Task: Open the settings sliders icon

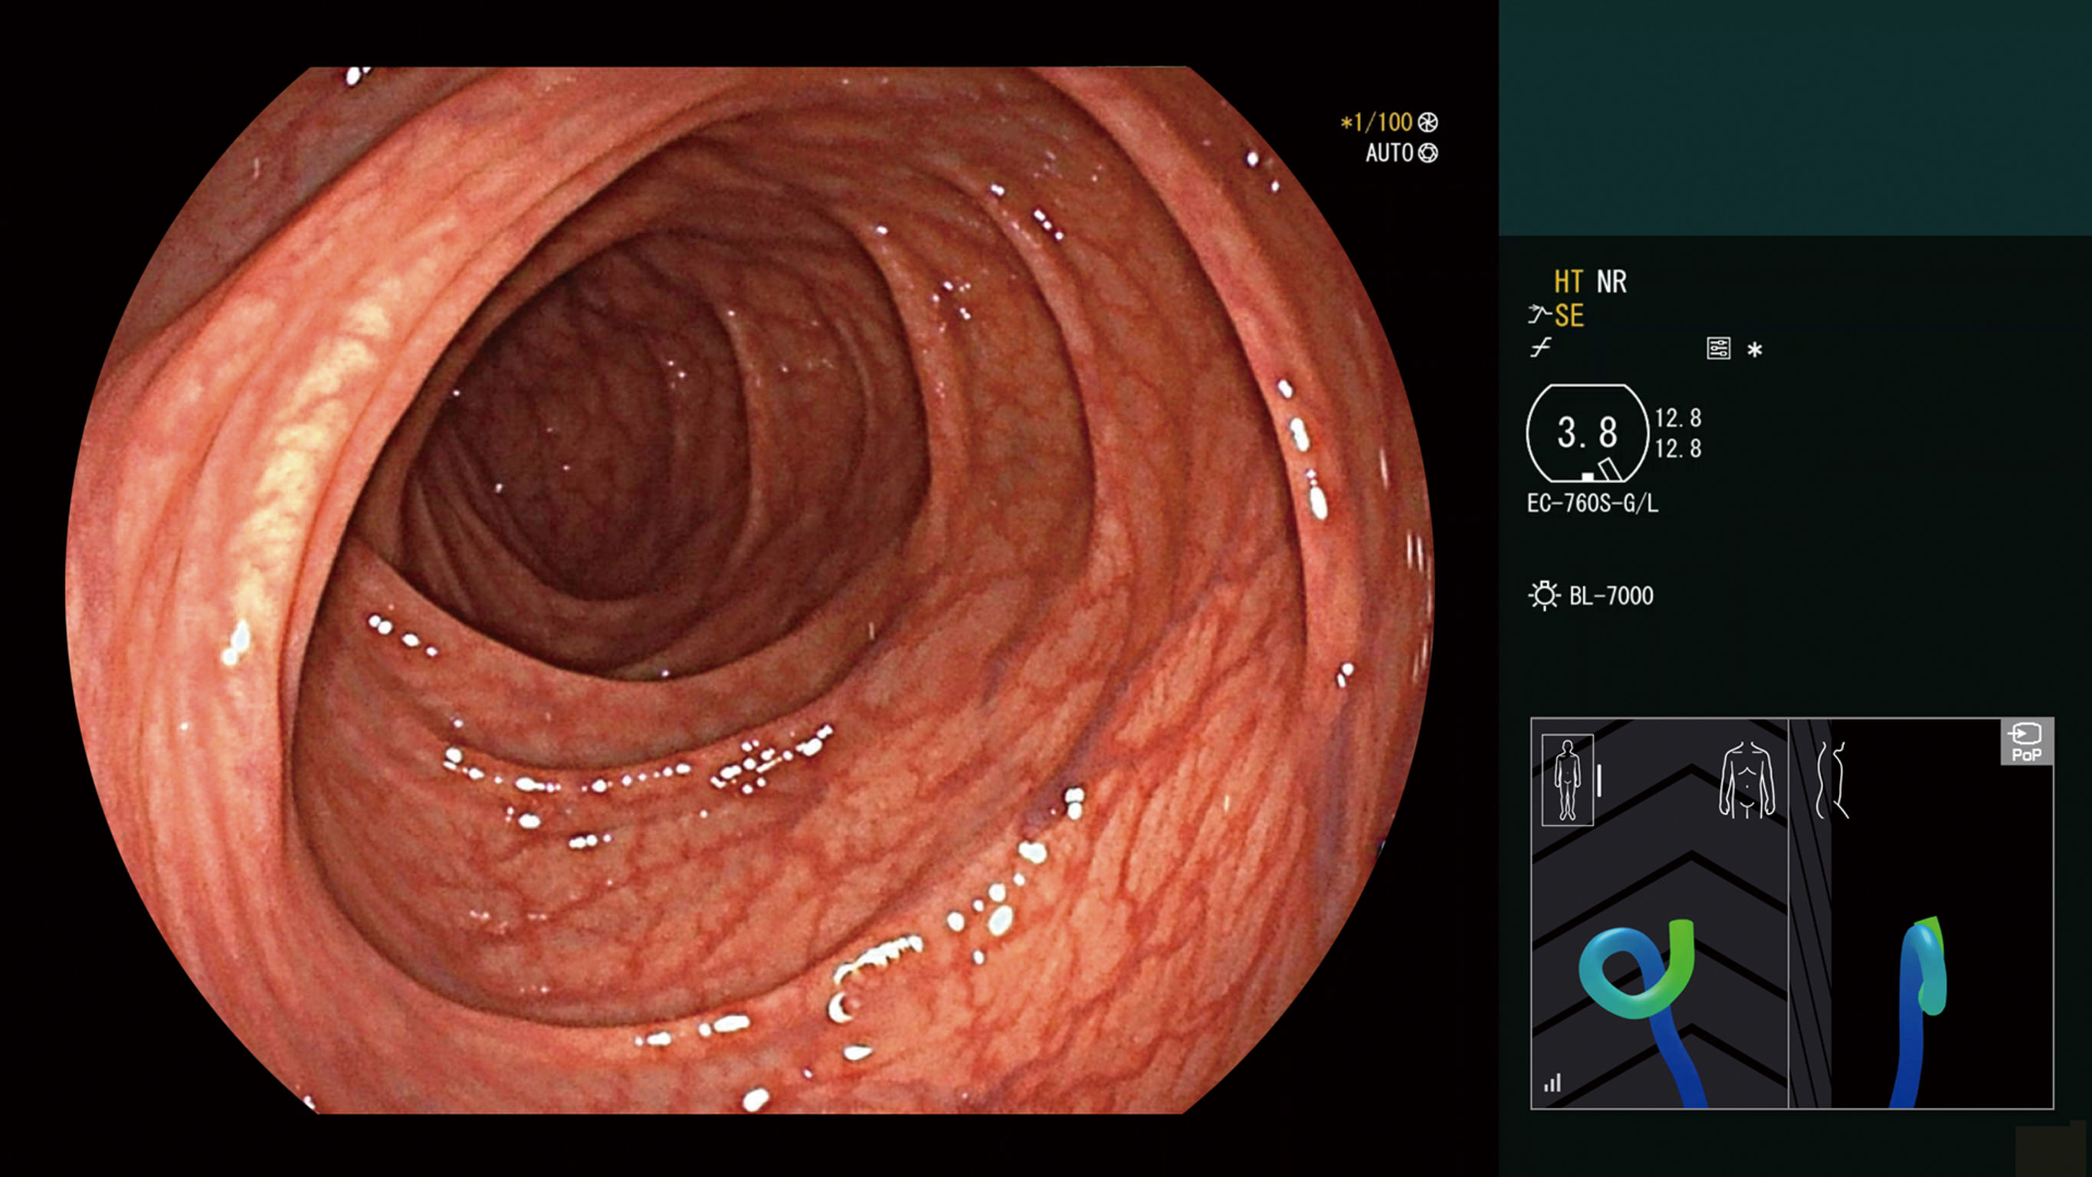Action: pyautogui.click(x=1718, y=349)
